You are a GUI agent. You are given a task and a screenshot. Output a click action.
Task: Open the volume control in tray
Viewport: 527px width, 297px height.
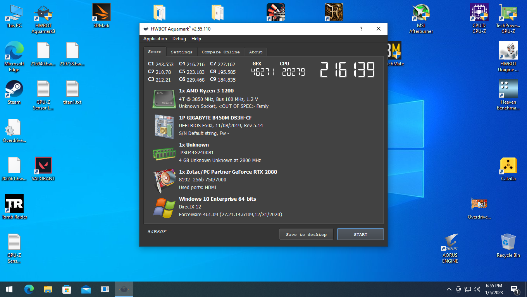(477, 289)
